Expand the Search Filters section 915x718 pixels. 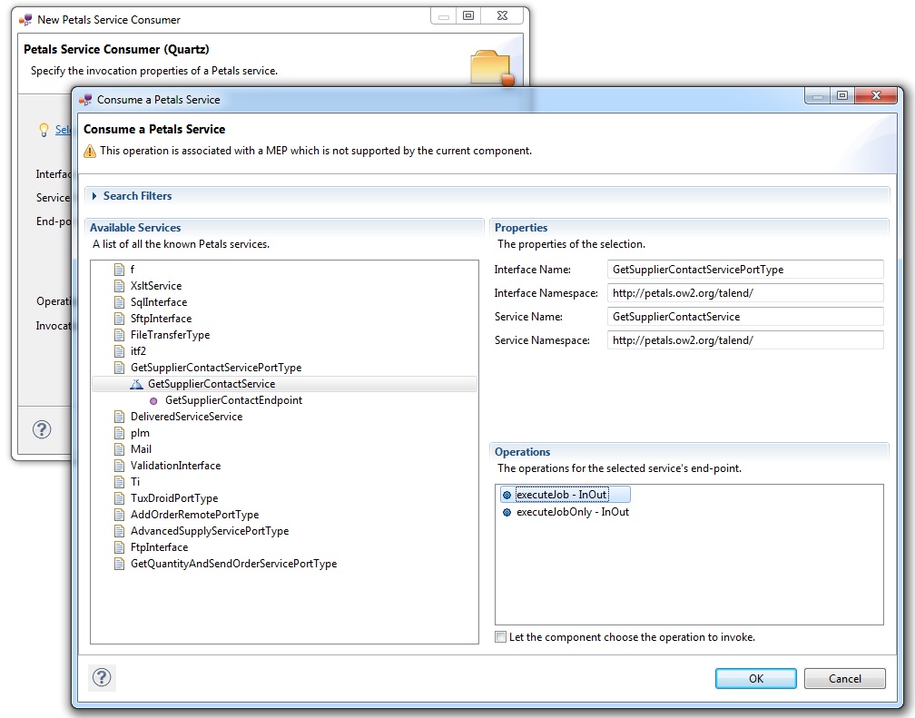[x=94, y=196]
